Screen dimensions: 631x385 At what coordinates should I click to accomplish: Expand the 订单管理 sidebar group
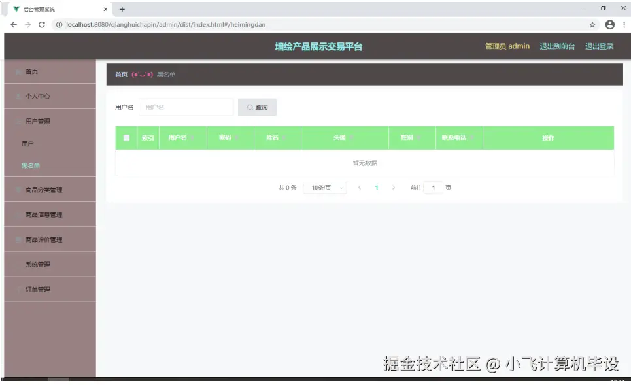click(x=50, y=290)
